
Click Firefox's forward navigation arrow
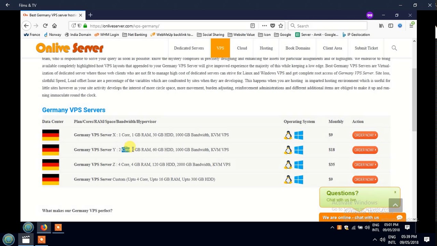(36, 26)
